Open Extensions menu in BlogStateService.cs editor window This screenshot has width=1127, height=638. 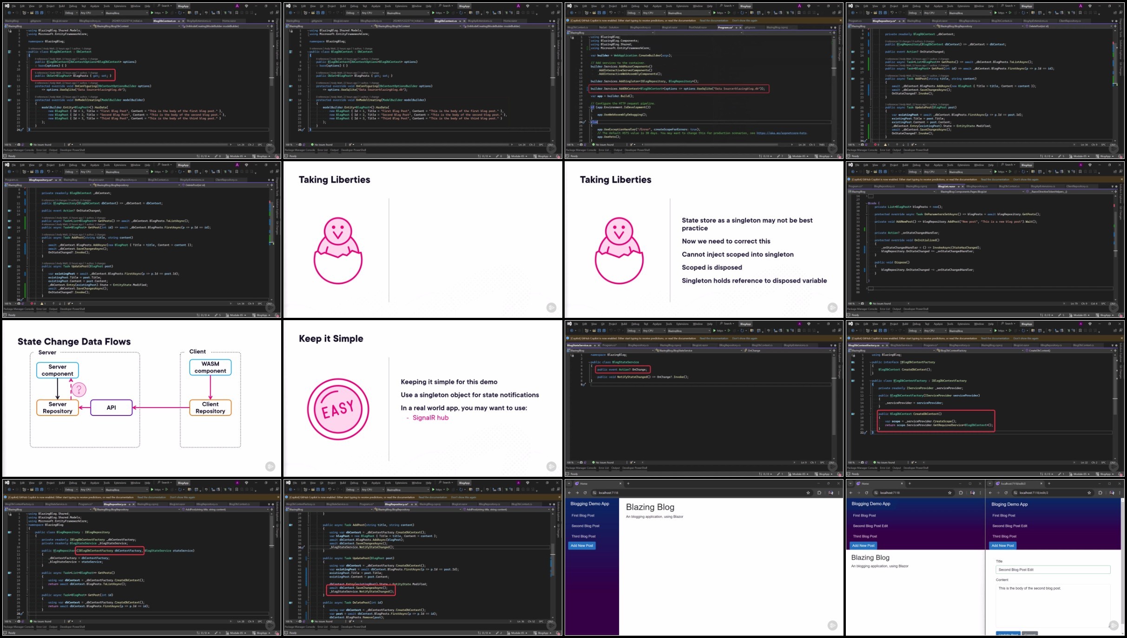pyautogui.click(x=682, y=324)
